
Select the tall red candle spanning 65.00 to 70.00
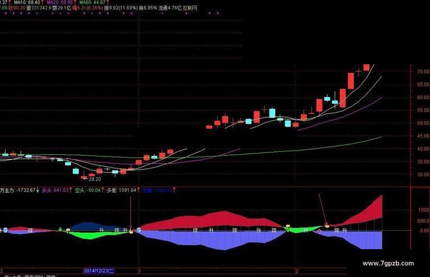point(351,81)
